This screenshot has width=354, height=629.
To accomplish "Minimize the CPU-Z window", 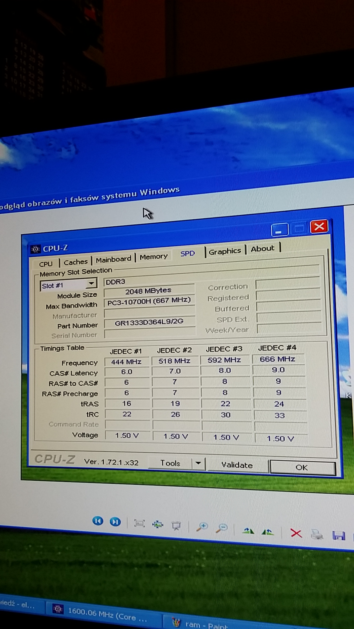I will [x=279, y=230].
